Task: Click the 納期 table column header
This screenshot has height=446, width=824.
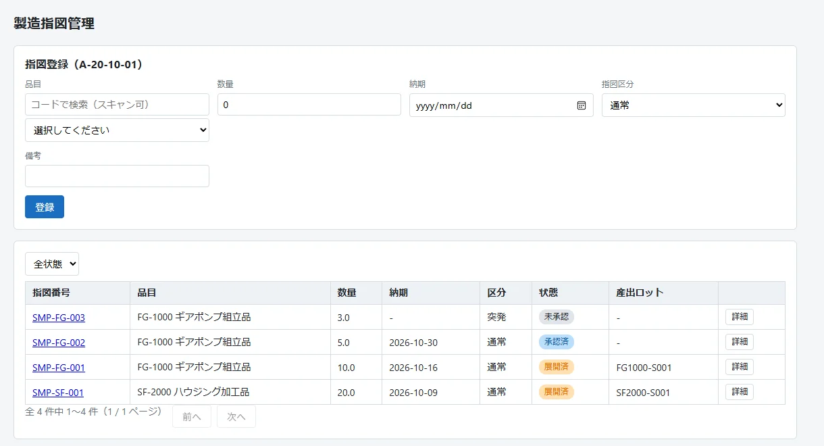Action: pyautogui.click(x=431, y=293)
